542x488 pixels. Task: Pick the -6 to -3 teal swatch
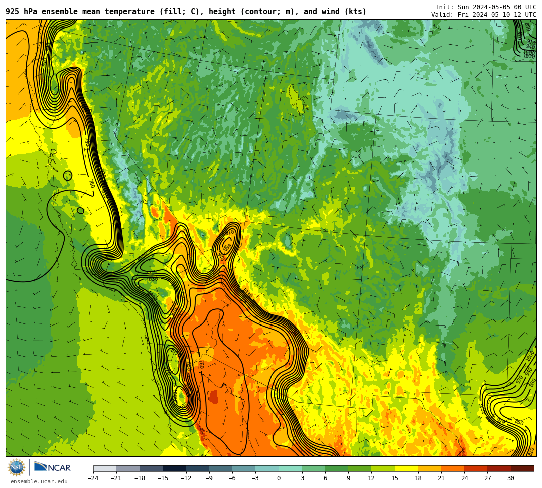pyautogui.click(x=244, y=468)
